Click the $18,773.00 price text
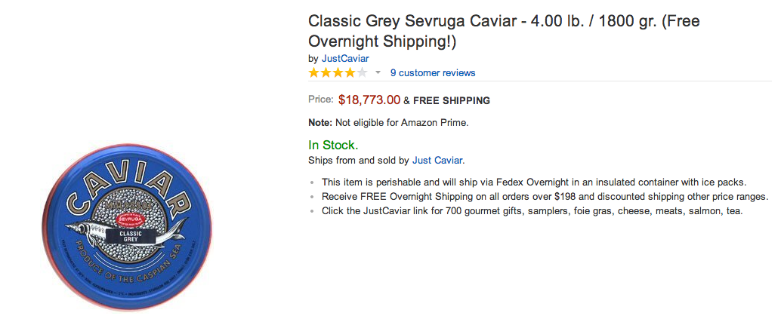The width and height of the screenshot is (784, 325). (x=369, y=100)
